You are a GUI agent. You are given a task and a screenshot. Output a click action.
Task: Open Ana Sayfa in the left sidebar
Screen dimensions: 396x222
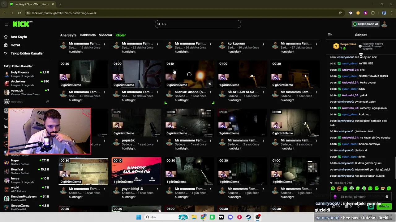(x=19, y=37)
